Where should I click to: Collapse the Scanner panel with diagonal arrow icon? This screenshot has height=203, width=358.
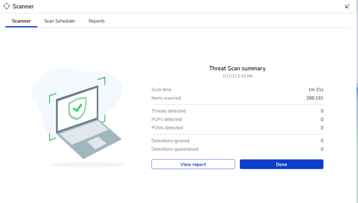coord(347,6)
